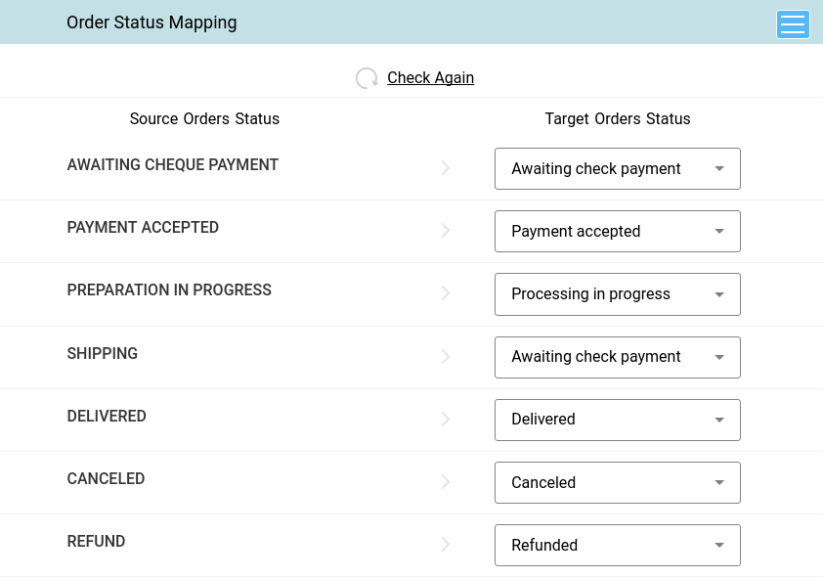Click chevron arrow beside Awaiting Cheque Payment
Screen dimensions: 823x578
pos(446,167)
